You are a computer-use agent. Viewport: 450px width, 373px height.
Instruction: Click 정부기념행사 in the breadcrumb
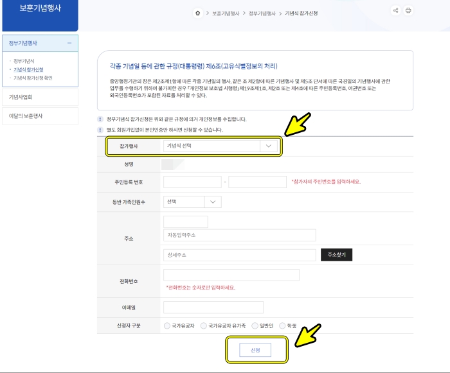pyautogui.click(x=262, y=13)
